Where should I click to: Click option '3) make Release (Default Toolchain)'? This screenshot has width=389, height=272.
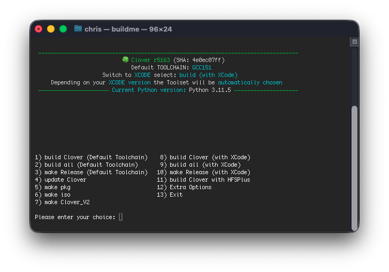click(x=91, y=172)
